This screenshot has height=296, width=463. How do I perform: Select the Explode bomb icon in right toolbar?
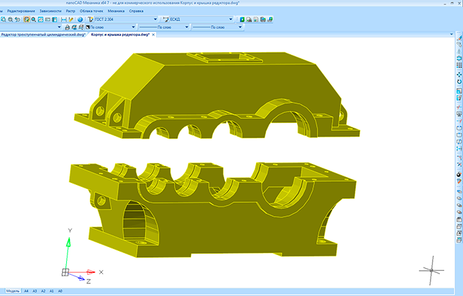coord(459,174)
